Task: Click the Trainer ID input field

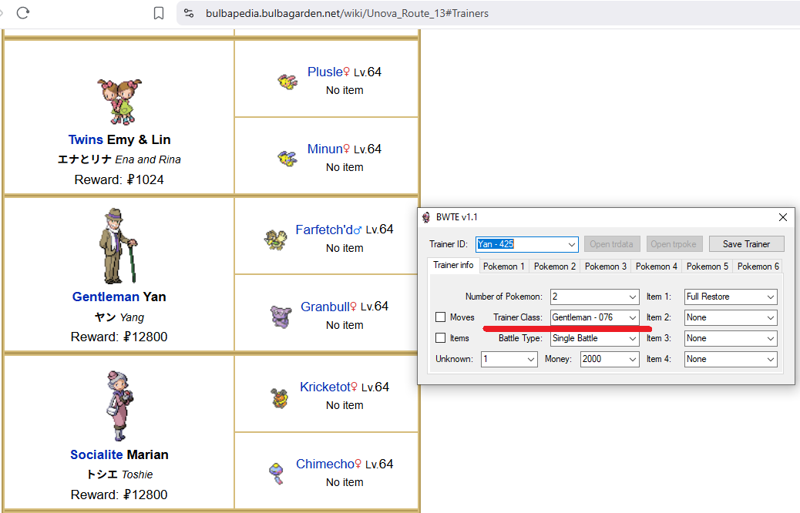Action: [520, 244]
